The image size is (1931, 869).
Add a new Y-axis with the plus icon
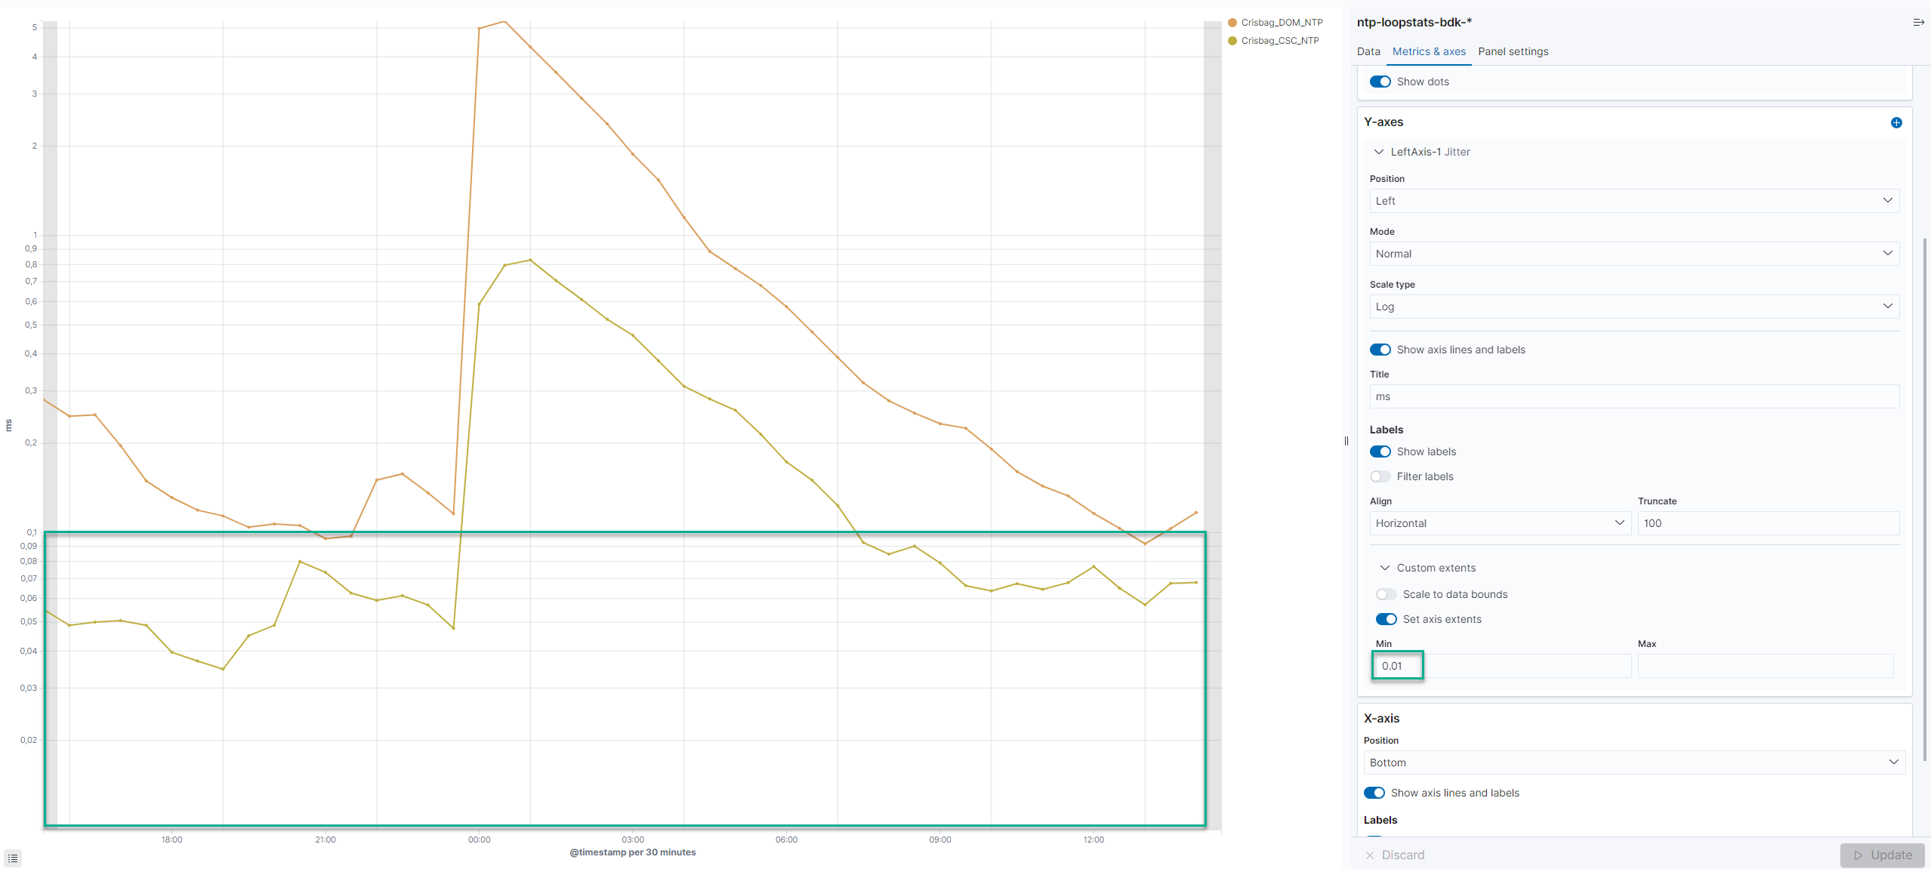[1896, 122]
